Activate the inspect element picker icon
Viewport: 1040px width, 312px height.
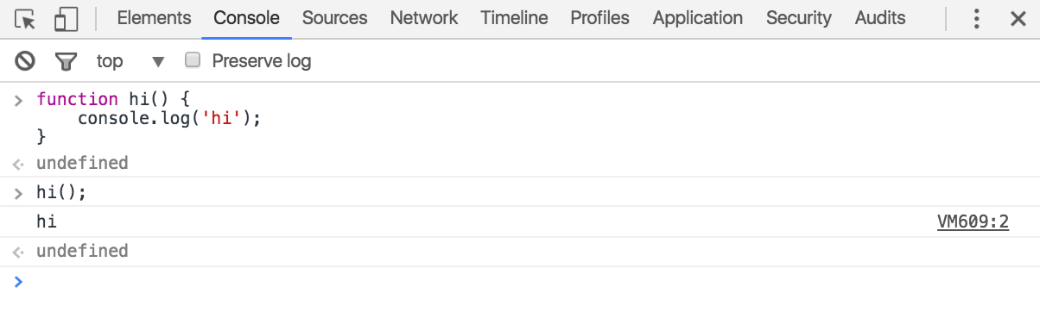click(26, 18)
